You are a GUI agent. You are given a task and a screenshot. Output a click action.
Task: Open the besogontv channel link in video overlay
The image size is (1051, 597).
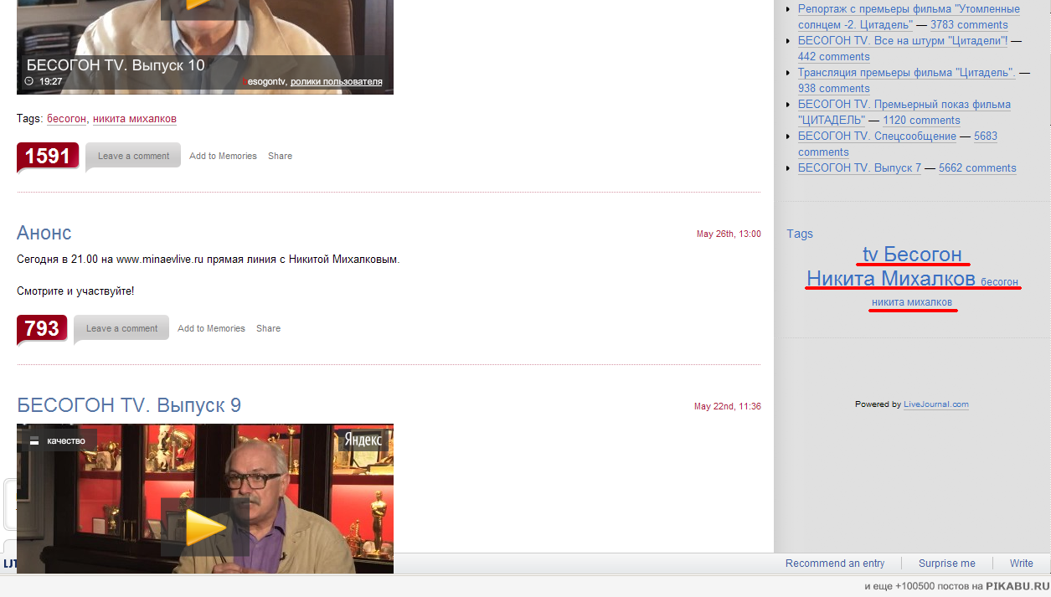(x=264, y=81)
